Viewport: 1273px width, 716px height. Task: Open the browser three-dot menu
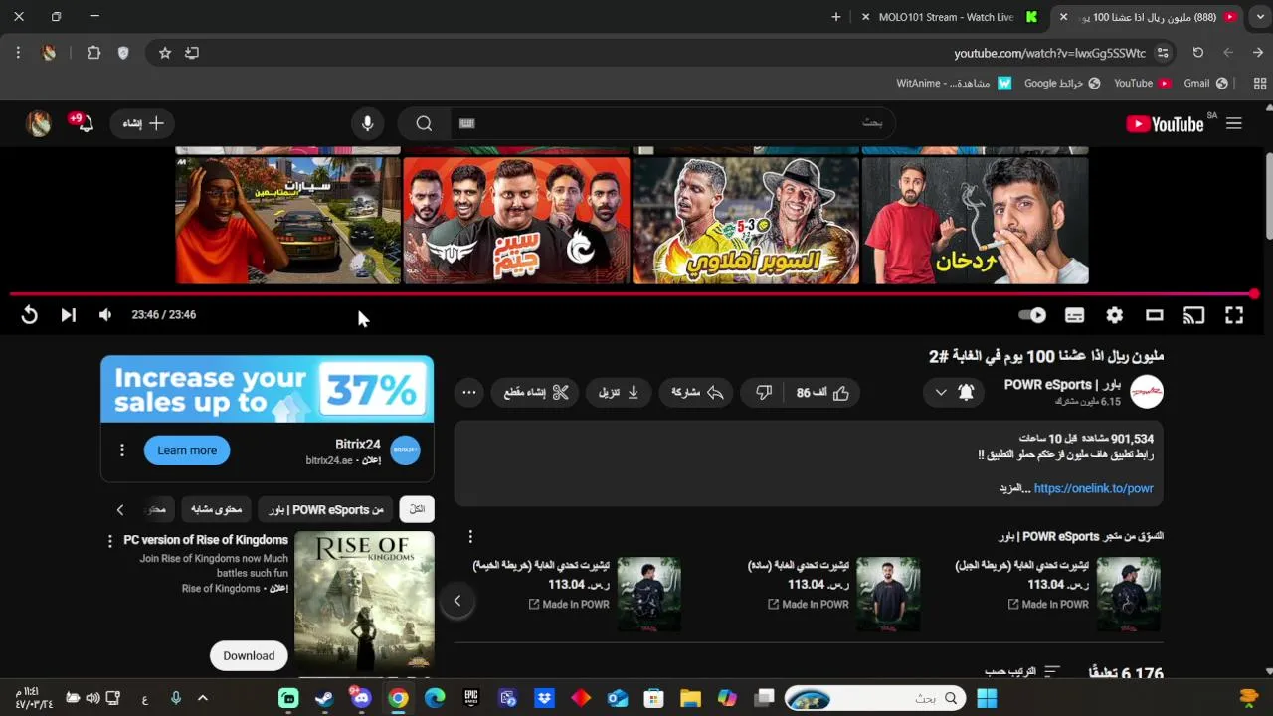[18, 53]
